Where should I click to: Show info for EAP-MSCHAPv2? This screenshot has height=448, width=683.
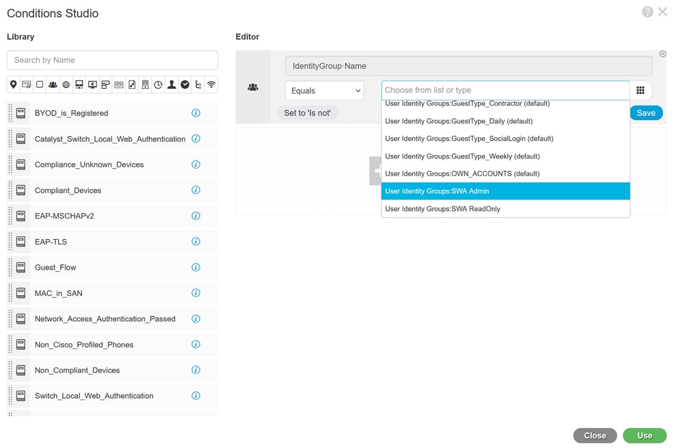(x=196, y=216)
